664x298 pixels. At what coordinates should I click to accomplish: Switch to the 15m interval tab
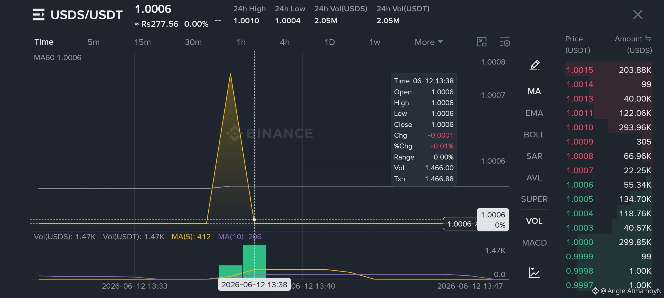[x=142, y=42]
